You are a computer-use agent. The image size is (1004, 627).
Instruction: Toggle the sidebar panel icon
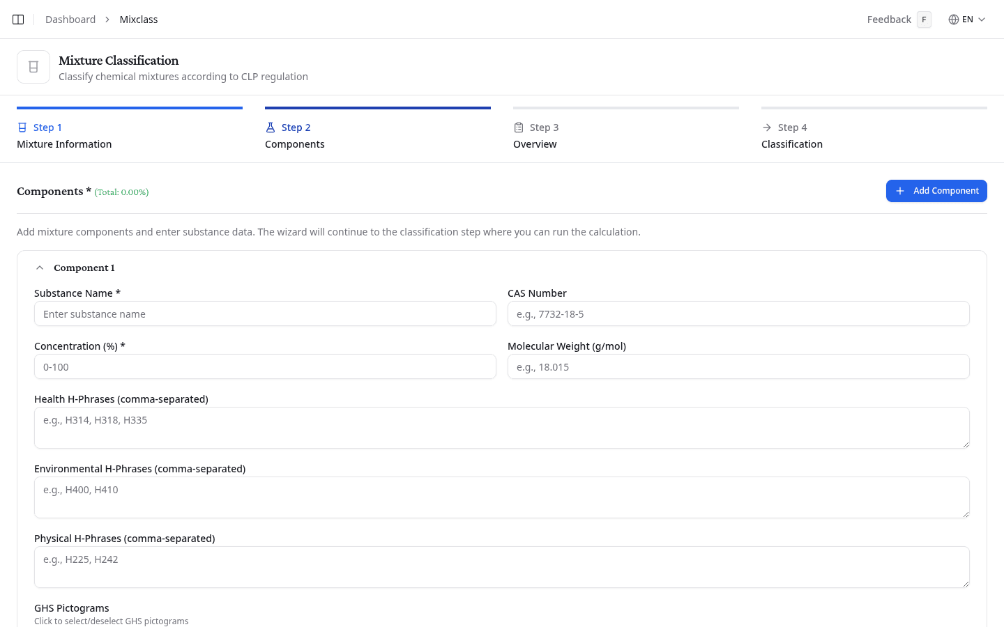18,20
